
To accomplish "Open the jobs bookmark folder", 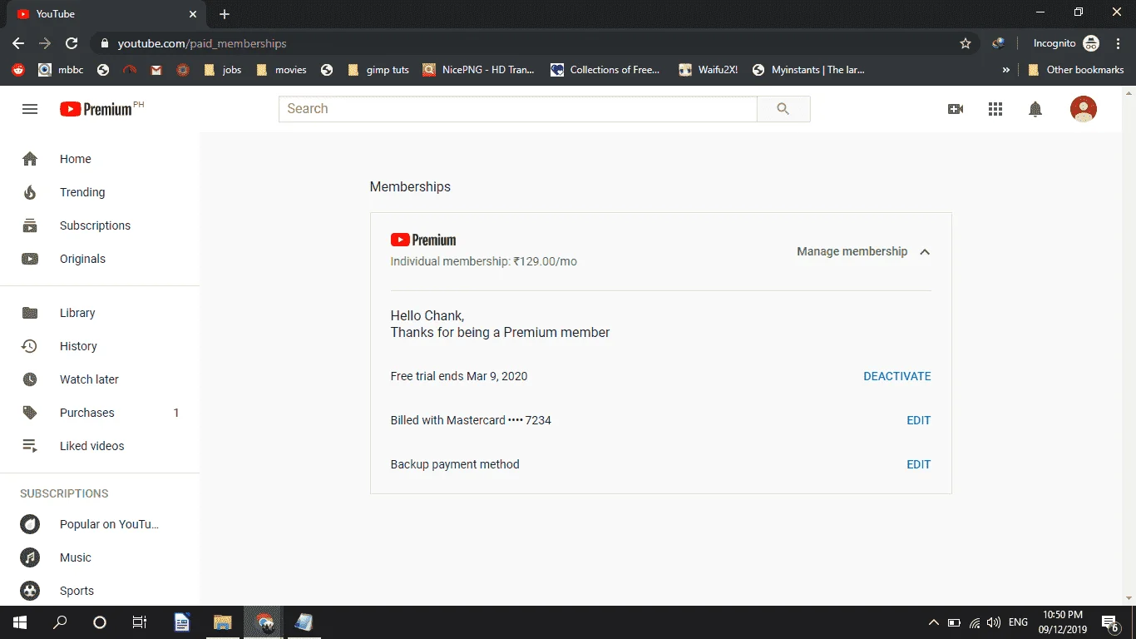I will (222, 70).
